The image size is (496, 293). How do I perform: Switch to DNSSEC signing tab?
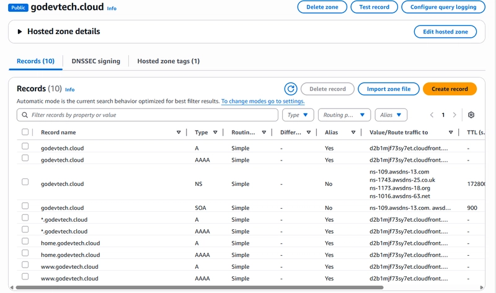[x=96, y=61]
